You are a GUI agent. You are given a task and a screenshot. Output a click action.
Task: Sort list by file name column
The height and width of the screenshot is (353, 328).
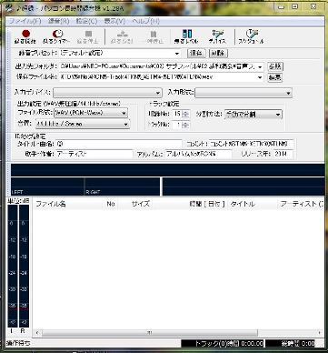pos(68,204)
